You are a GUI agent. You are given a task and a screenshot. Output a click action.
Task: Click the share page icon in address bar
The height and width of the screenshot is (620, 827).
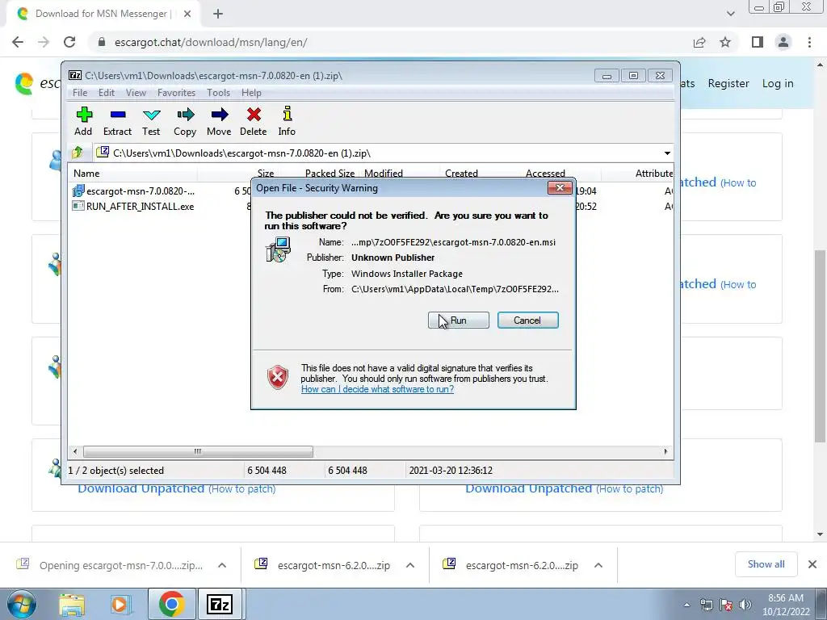coord(699,42)
